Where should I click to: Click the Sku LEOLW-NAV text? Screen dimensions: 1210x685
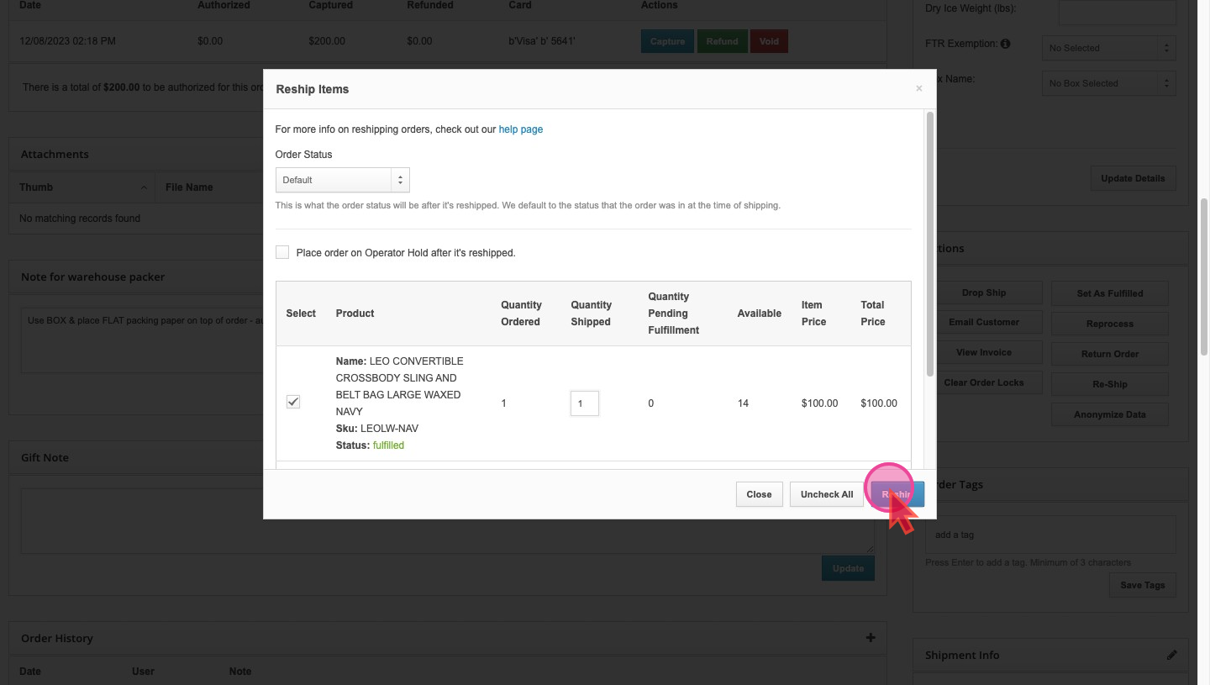(377, 429)
